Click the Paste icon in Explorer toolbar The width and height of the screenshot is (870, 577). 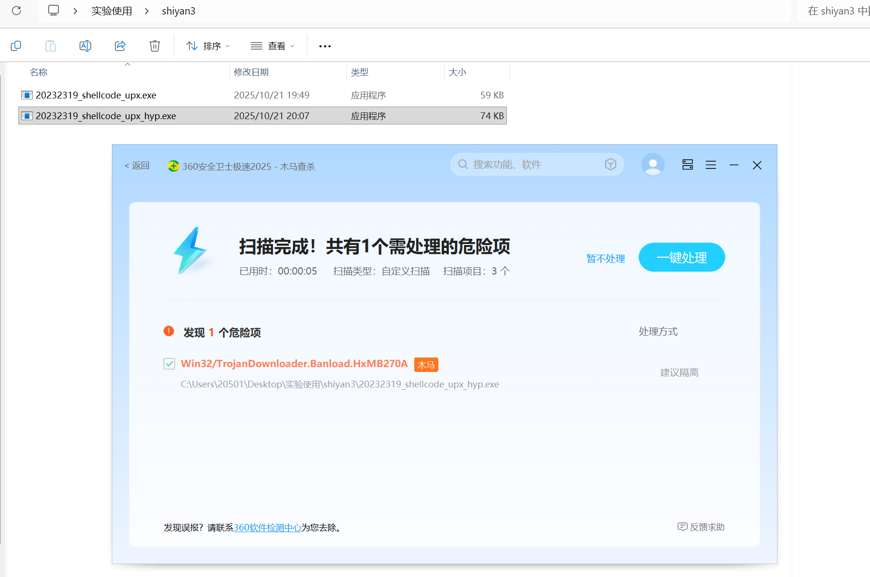pyautogui.click(x=51, y=46)
